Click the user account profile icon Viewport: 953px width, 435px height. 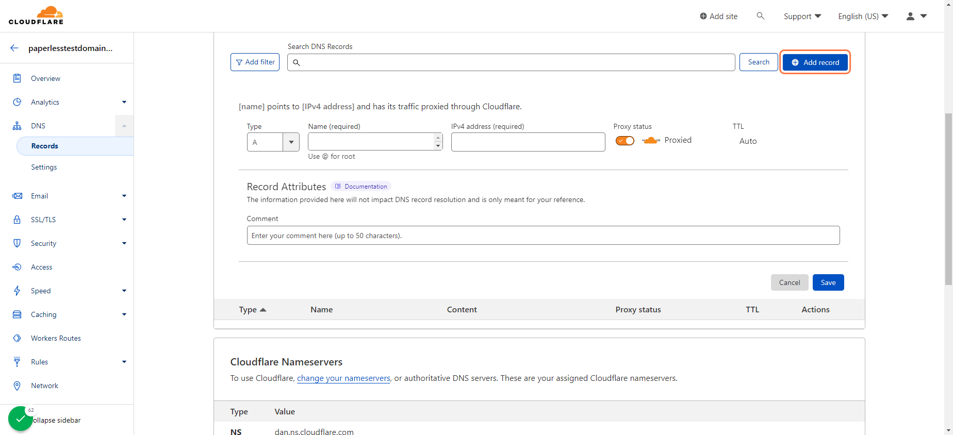click(910, 16)
